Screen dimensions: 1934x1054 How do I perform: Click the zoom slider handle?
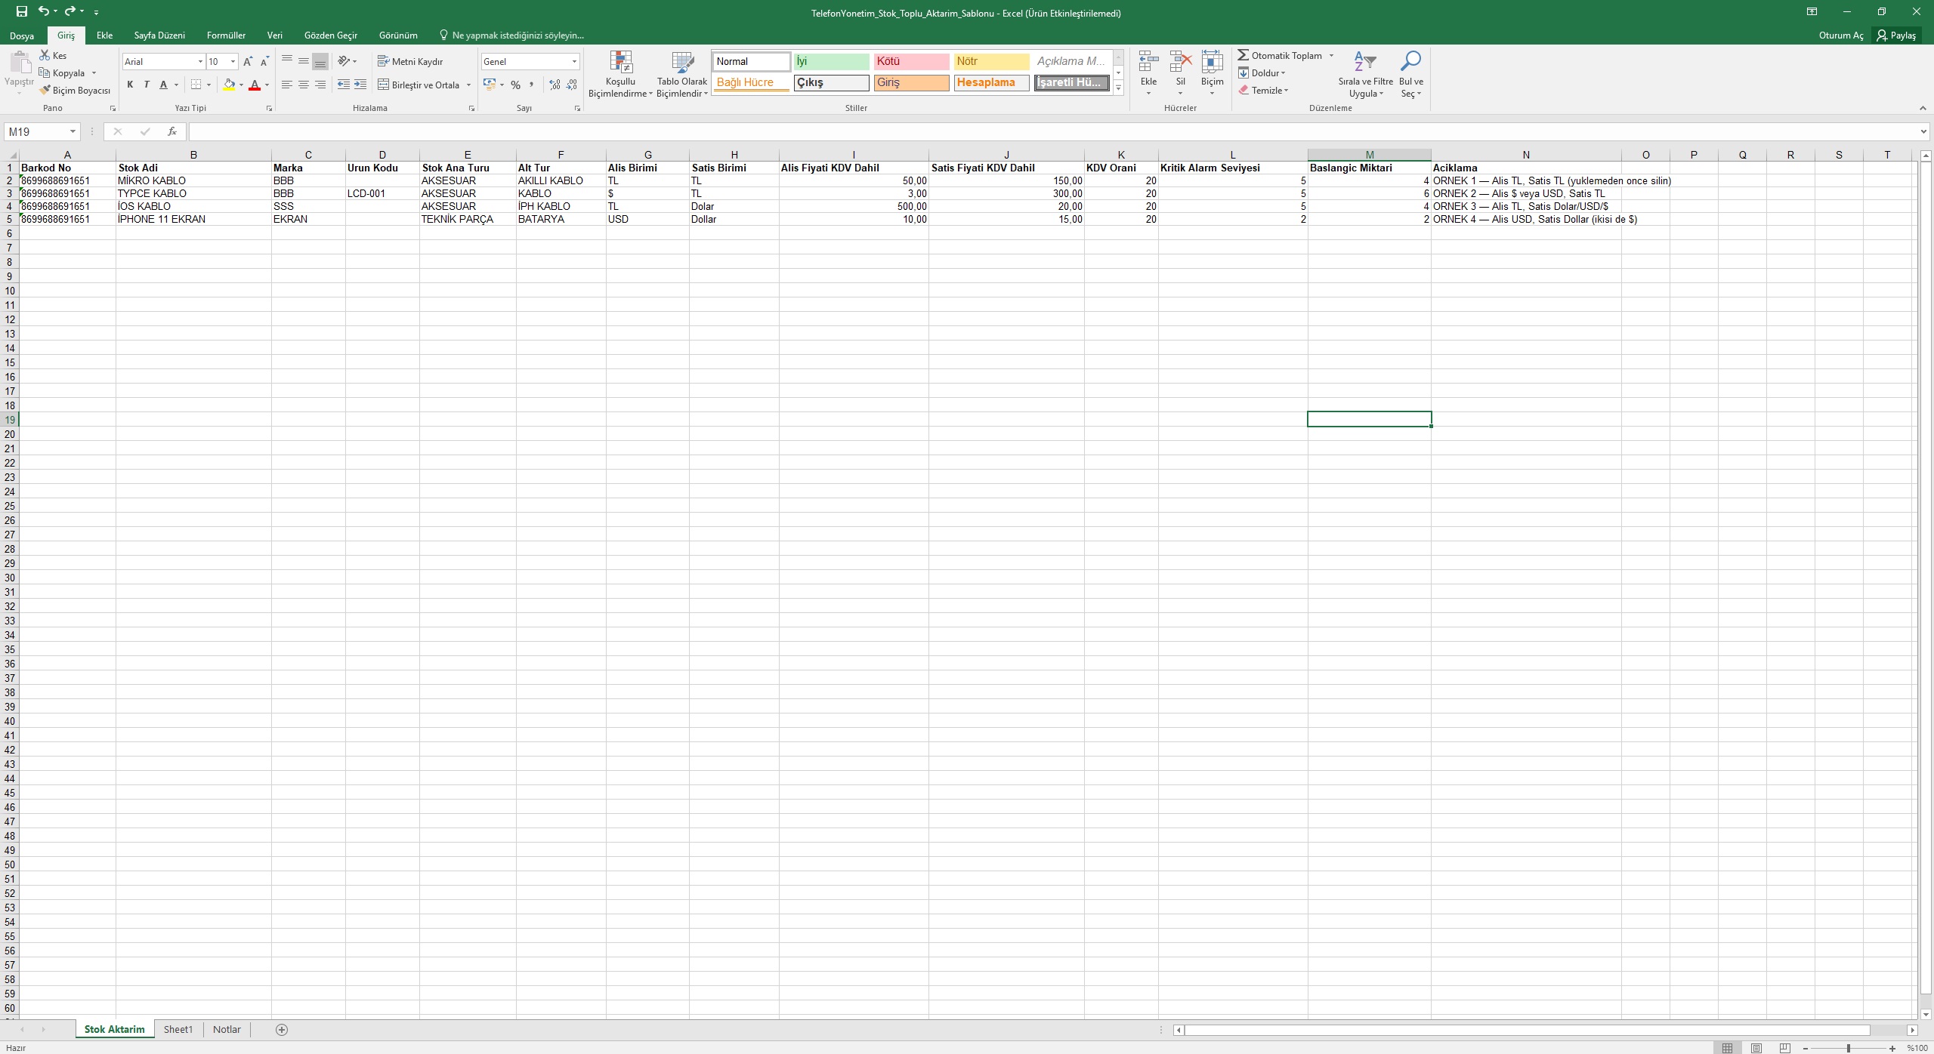[1848, 1048]
